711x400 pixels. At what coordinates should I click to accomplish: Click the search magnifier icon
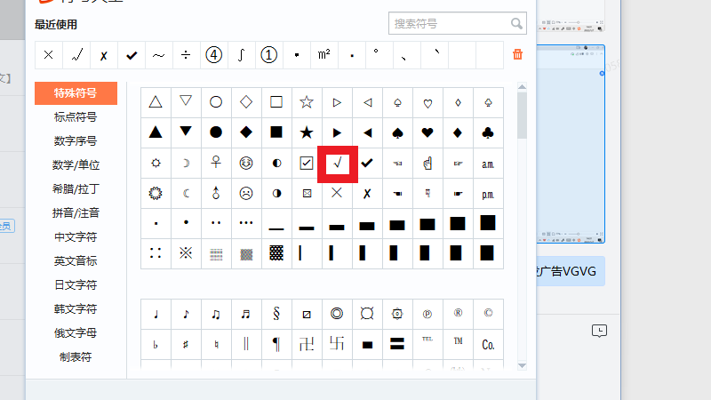[516, 24]
